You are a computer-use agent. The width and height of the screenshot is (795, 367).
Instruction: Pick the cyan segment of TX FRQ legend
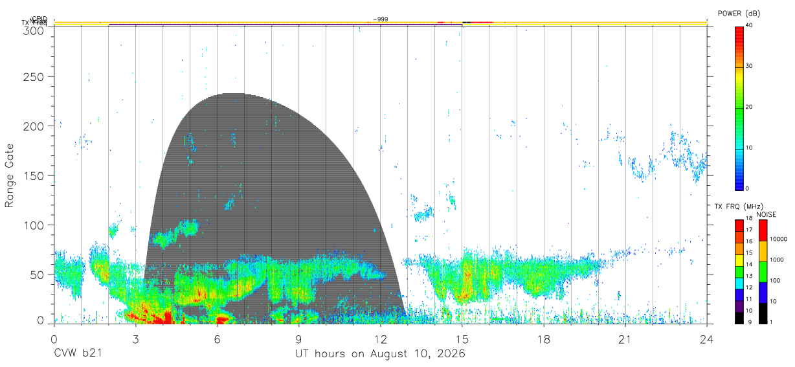[x=739, y=282]
